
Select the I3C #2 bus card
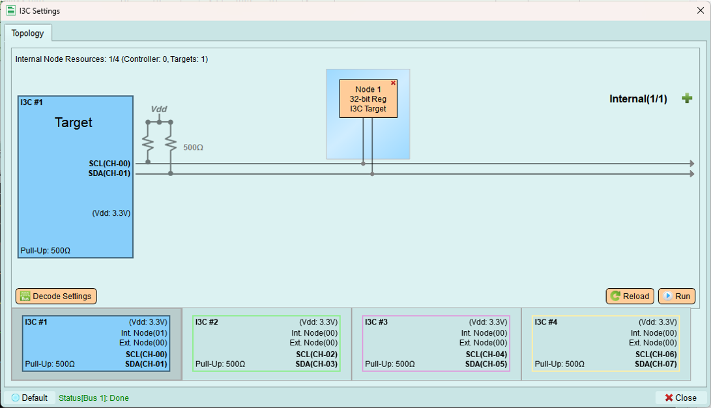(267, 343)
